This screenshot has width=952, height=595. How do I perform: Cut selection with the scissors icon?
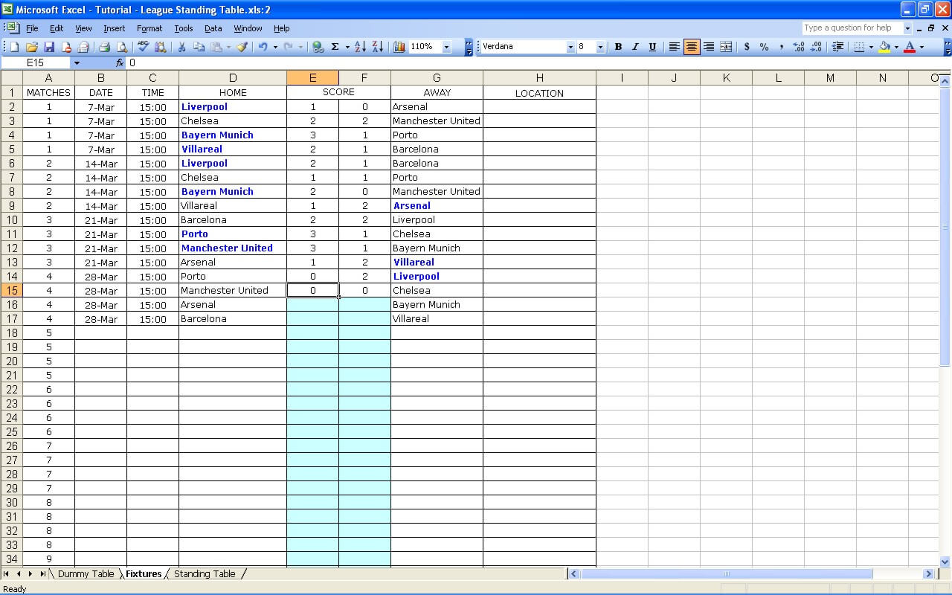point(181,47)
